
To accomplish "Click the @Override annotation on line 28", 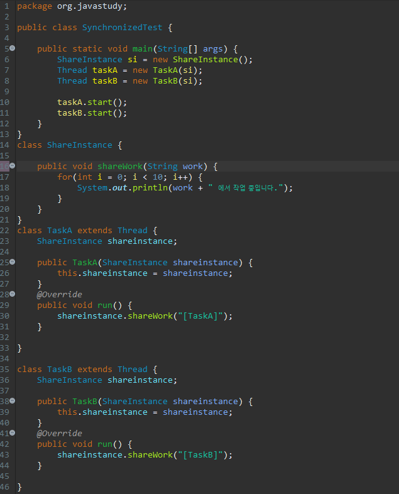I will click(x=60, y=295).
